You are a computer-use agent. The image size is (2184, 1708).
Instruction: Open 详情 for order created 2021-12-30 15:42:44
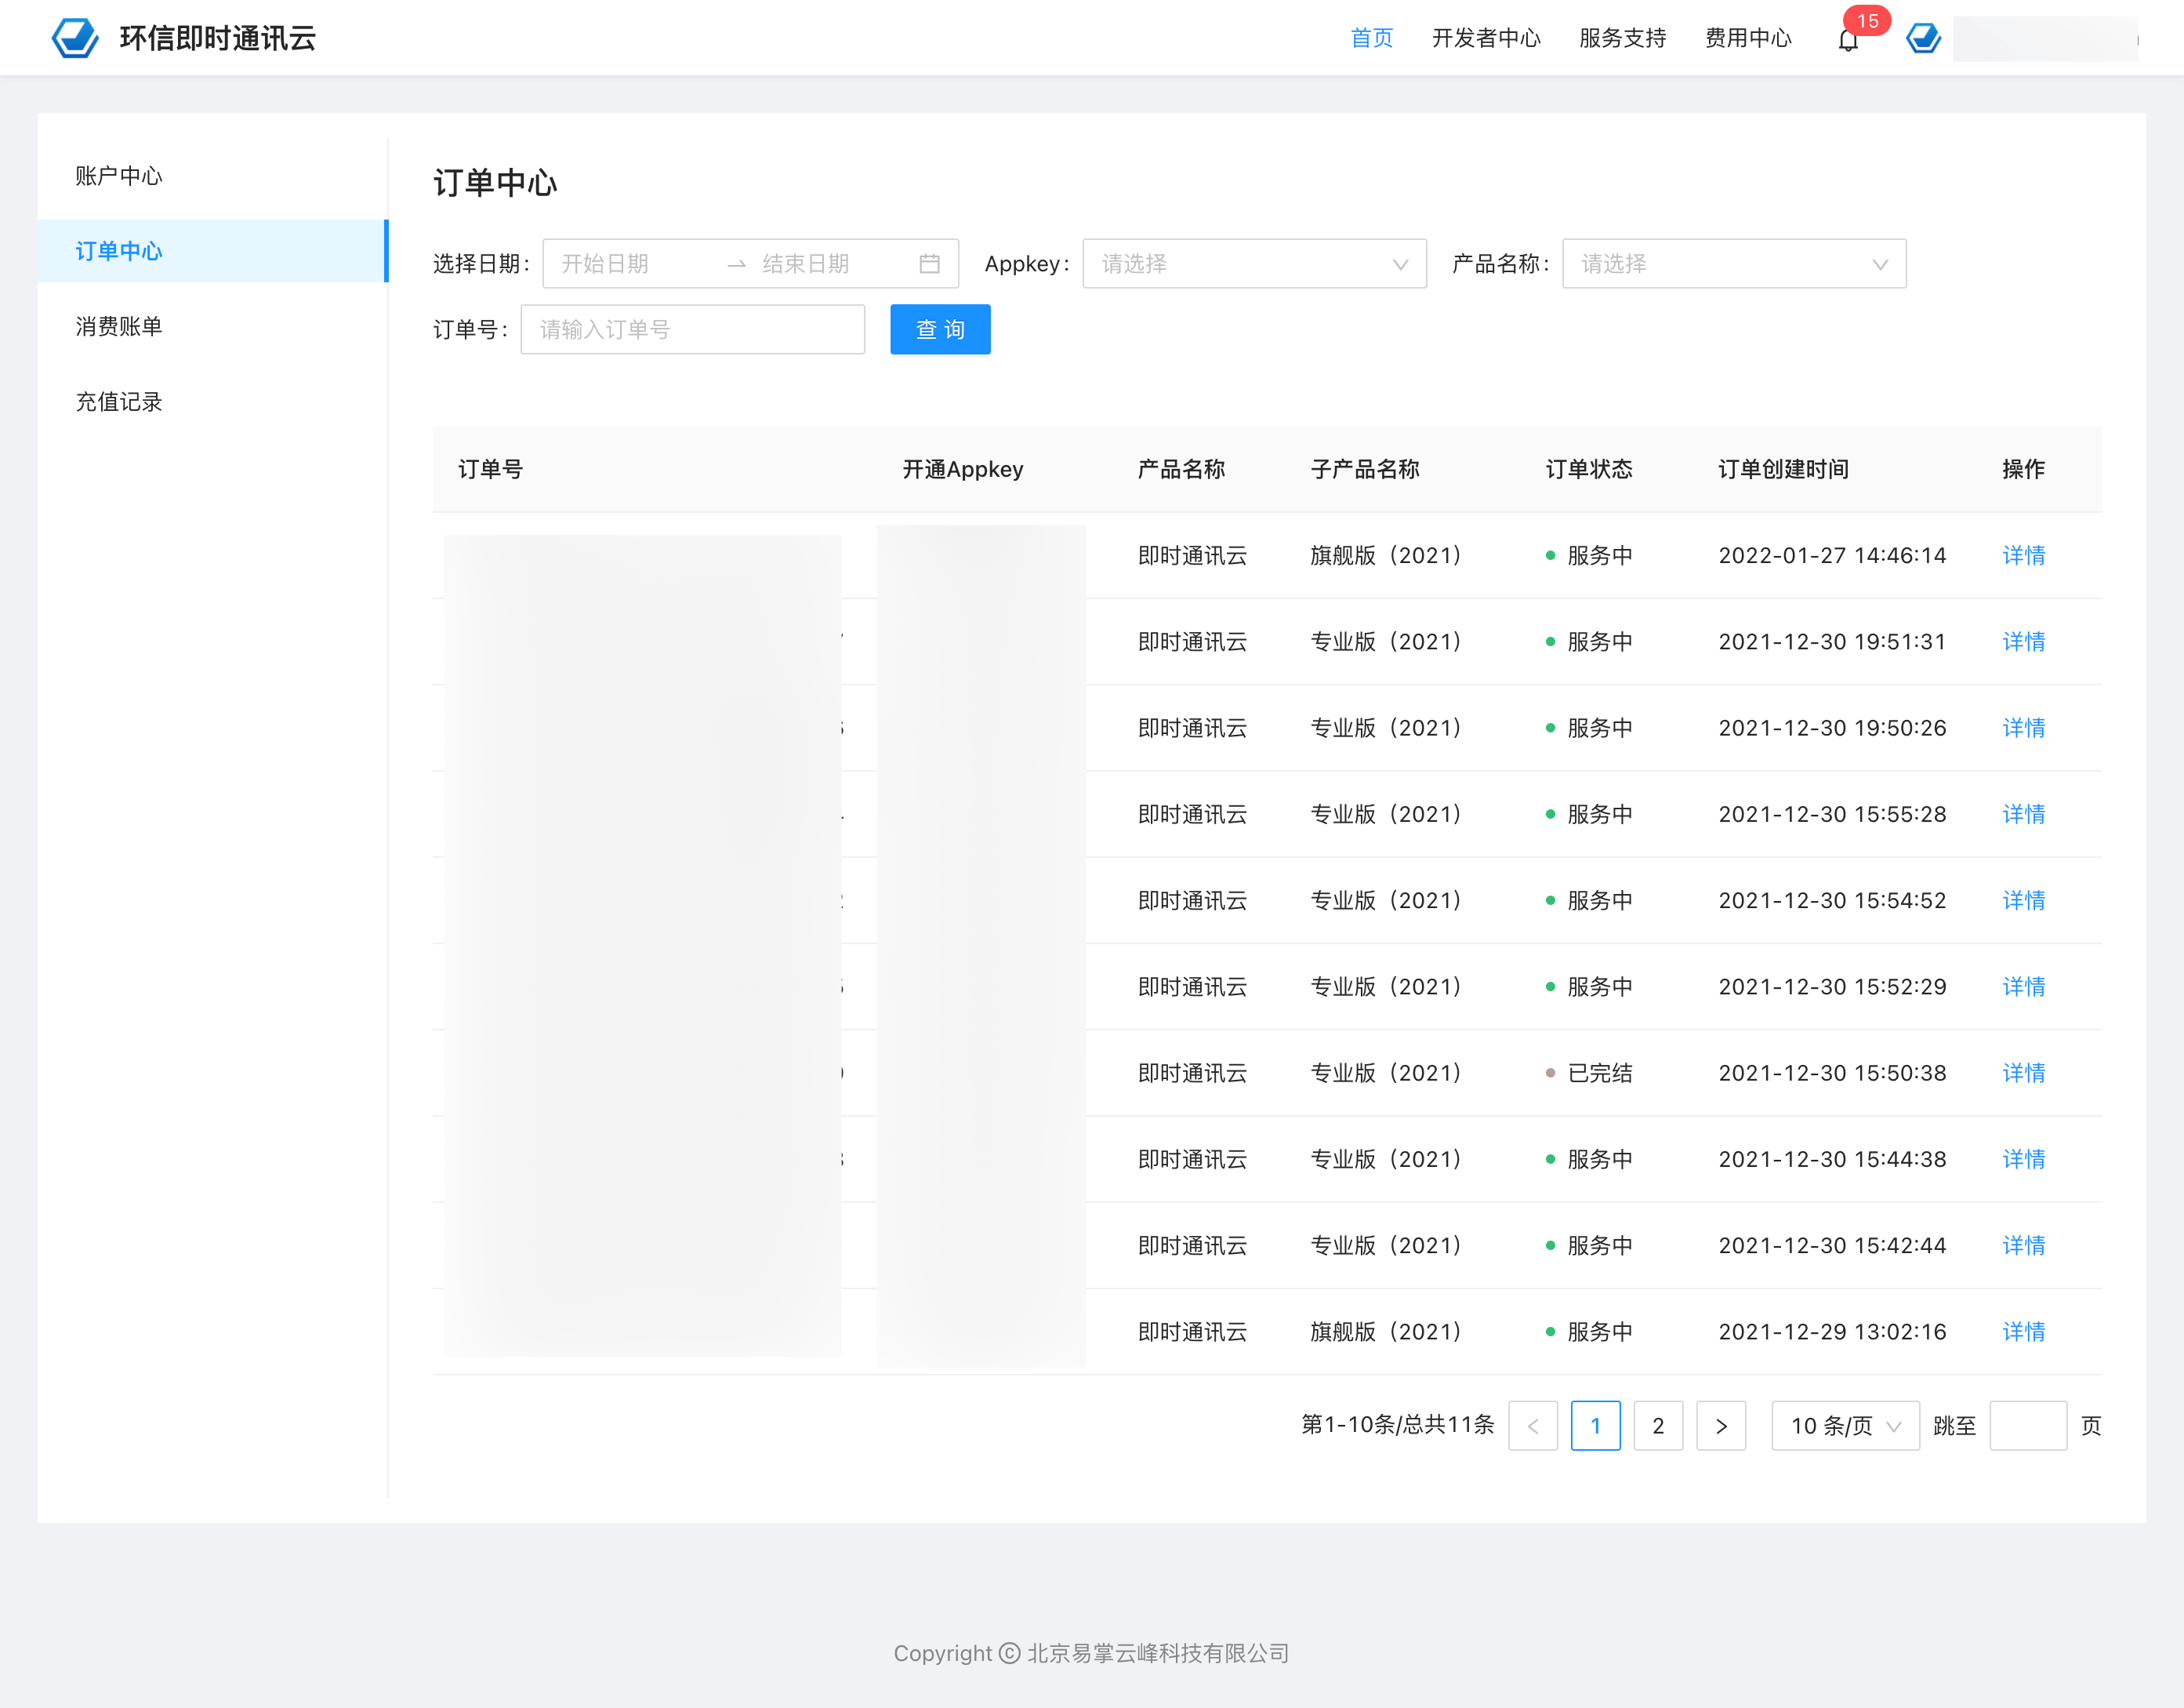click(2024, 1246)
